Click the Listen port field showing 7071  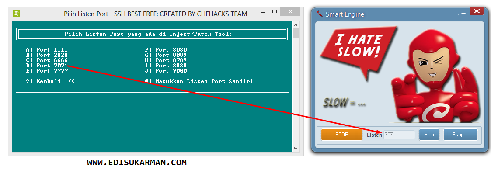(x=400, y=135)
